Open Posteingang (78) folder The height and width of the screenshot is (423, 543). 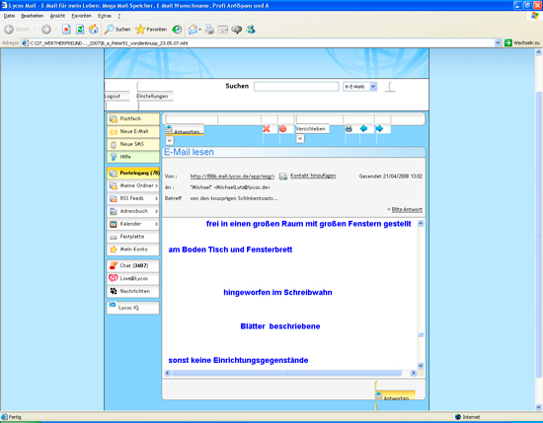[x=133, y=173]
